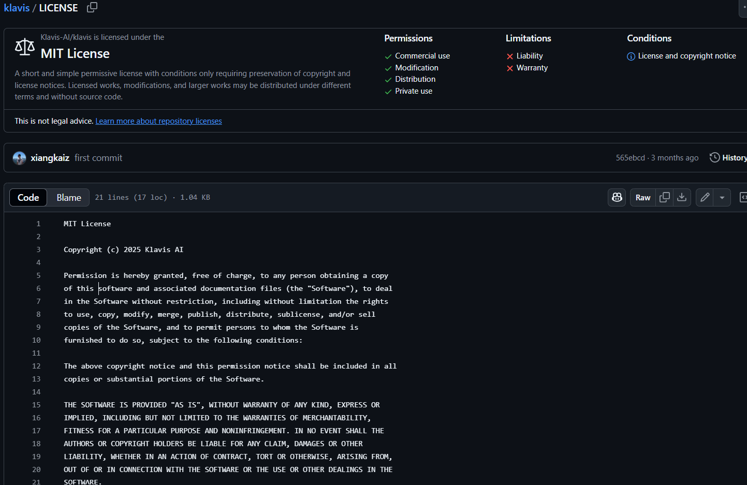View the Raw file
This screenshot has height=485, width=747.
click(643, 197)
